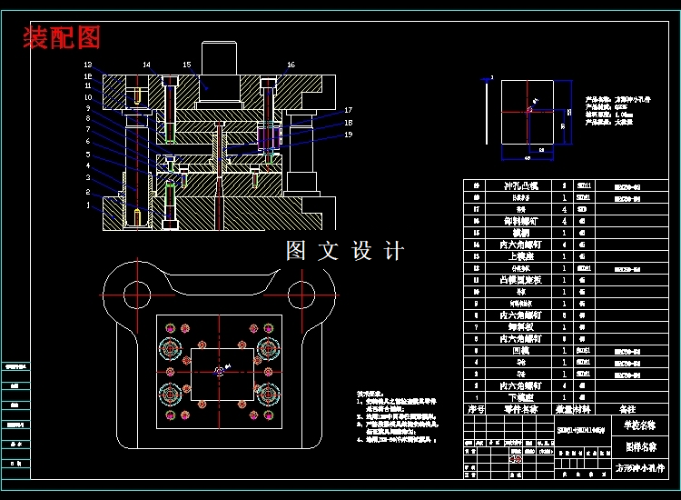Click the 备注 column header
The width and height of the screenshot is (681, 500).
click(x=627, y=409)
